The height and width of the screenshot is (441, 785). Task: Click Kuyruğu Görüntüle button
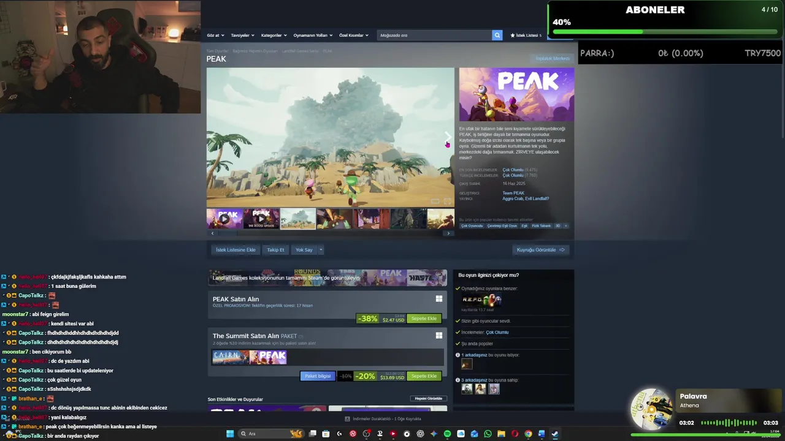[x=540, y=250]
